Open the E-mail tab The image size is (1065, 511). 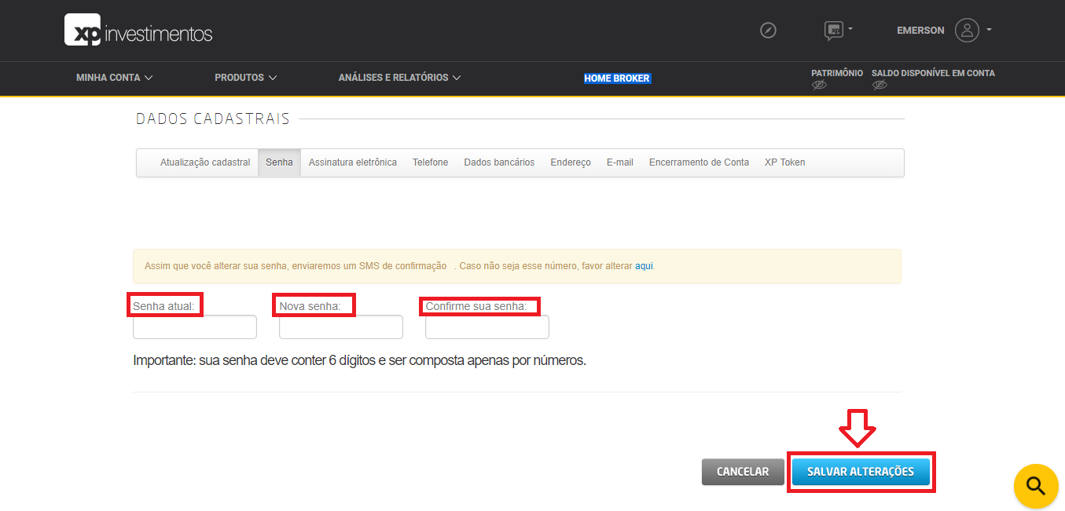(620, 162)
